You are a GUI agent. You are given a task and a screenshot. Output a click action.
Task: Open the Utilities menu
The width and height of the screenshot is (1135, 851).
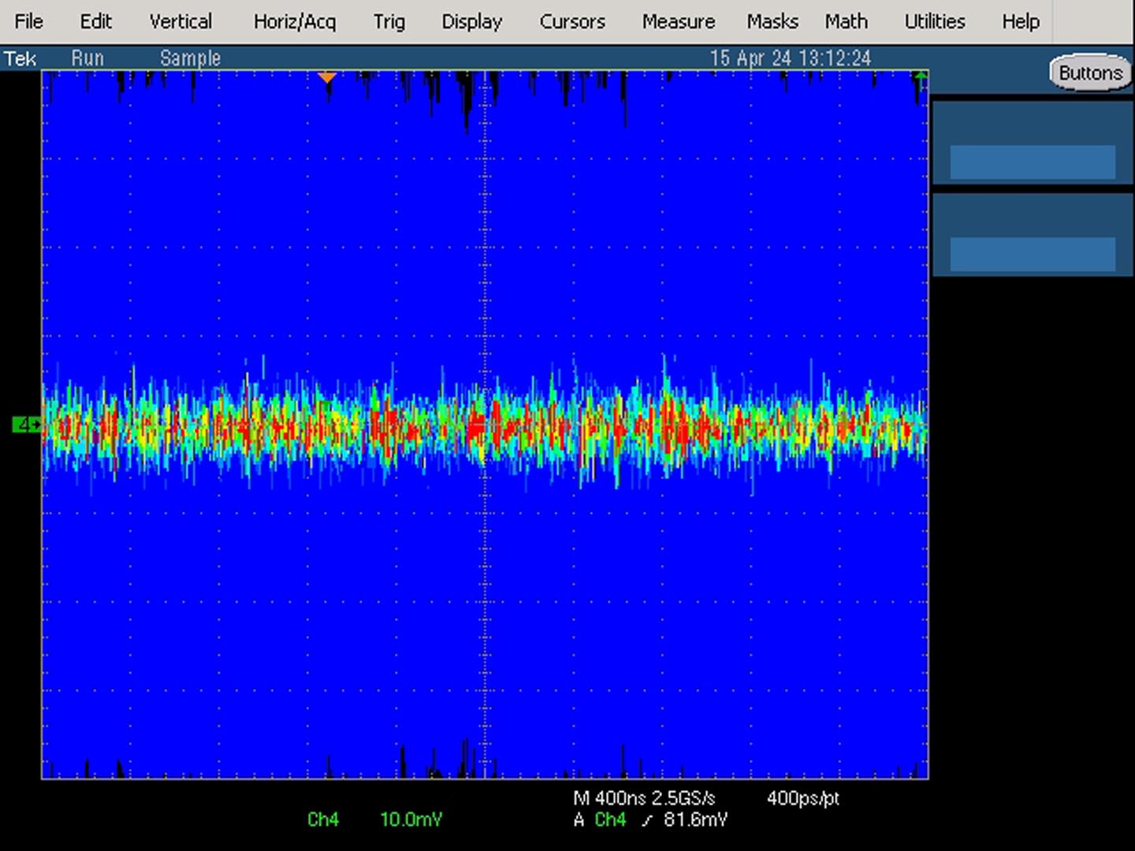(935, 21)
